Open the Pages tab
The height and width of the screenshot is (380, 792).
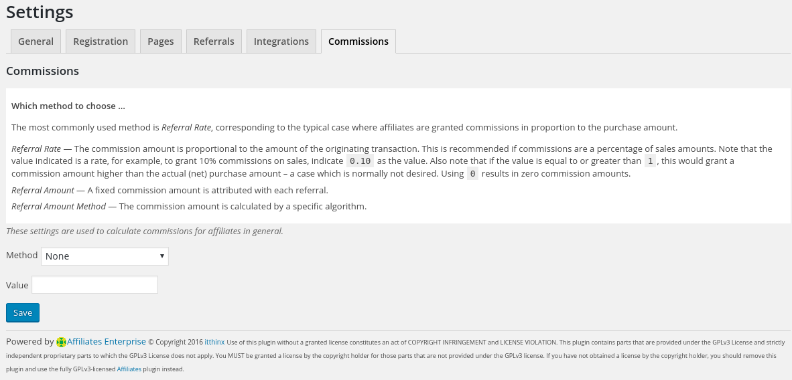coord(161,41)
